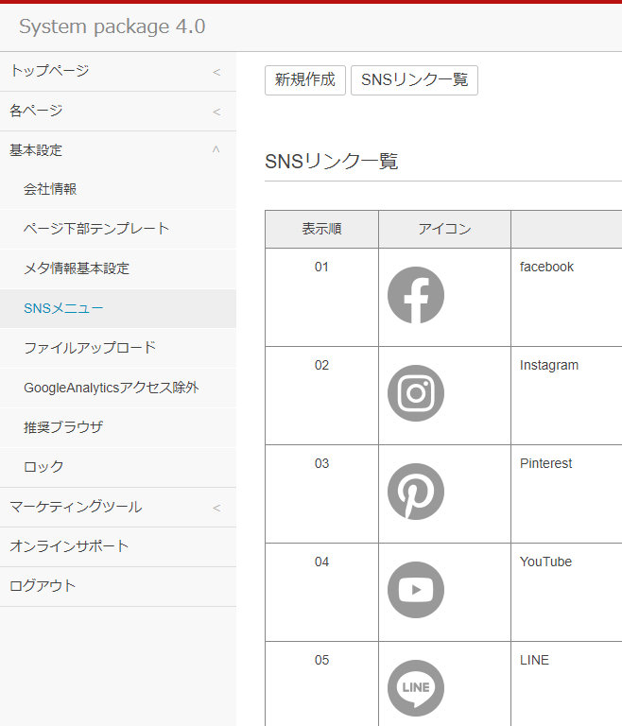Viewport: 622px width, 726px height.
Task: Collapse the 基本設定 section chevron
Action: click(x=216, y=149)
